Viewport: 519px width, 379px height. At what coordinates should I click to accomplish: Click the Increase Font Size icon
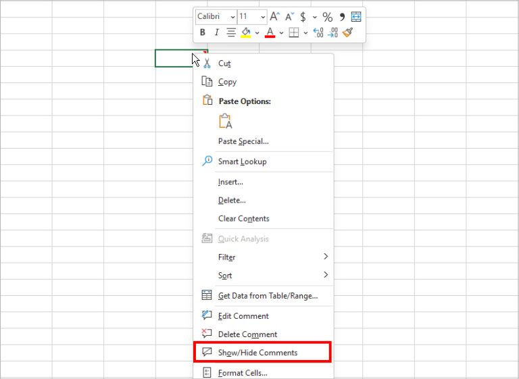[x=274, y=17]
